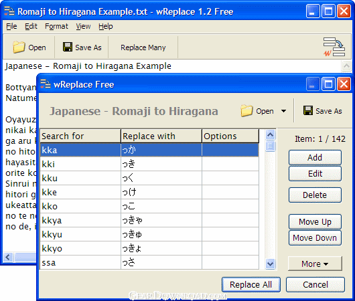Click Save As label in main toolbar
Viewport: 355px width, 301px height.
coord(88,47)
